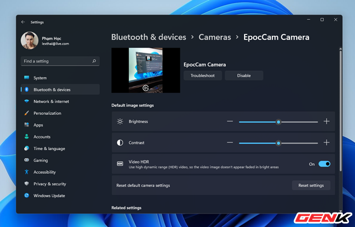Click the Accessibility figure icon
The height and width of the screenshot is (227, 355).
click(27, 172)
